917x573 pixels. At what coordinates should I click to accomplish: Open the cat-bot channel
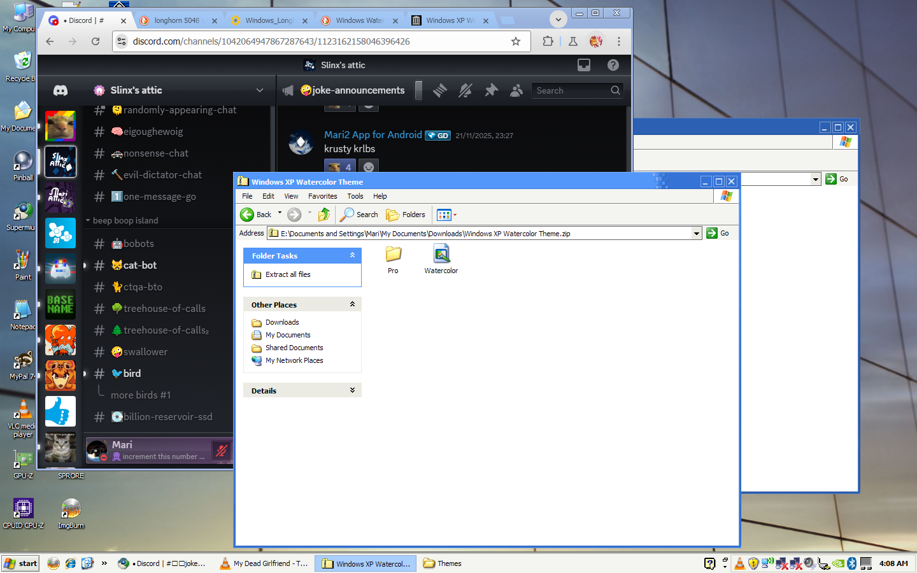tap(140, 265)
